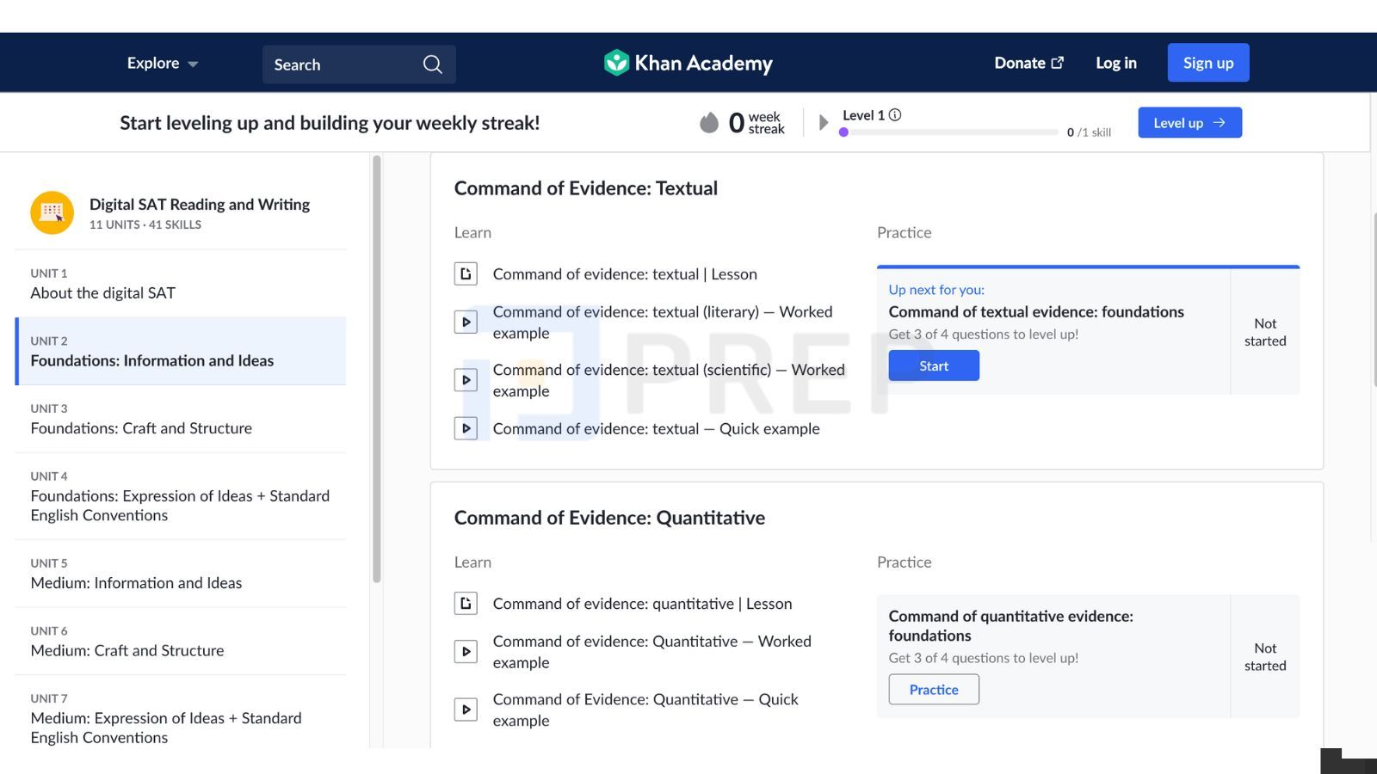
Task: Click video icon for Quantitative Quick example
Action: (x=466, y=709)
